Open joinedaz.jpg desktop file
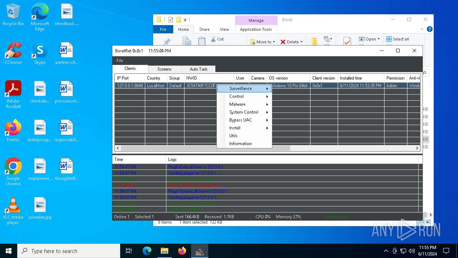458x258 pixels. 40,208
